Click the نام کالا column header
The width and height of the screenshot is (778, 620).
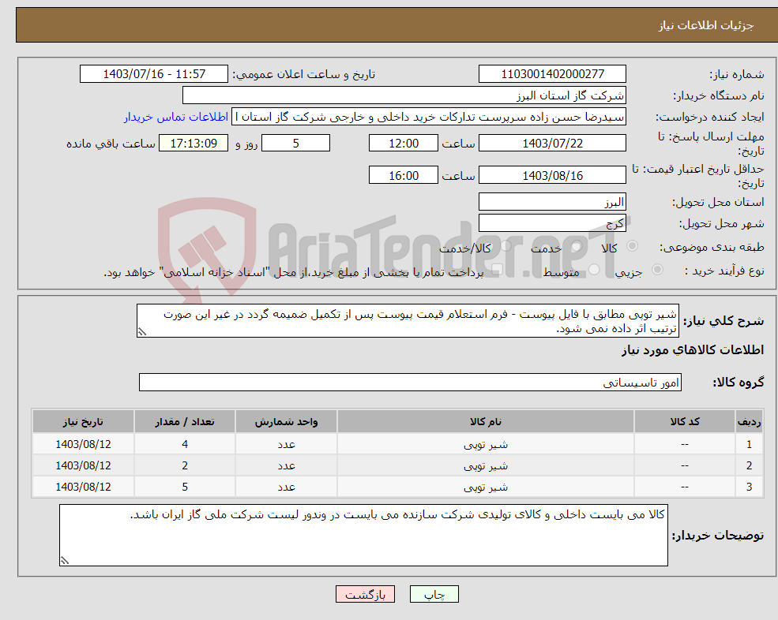485,421
